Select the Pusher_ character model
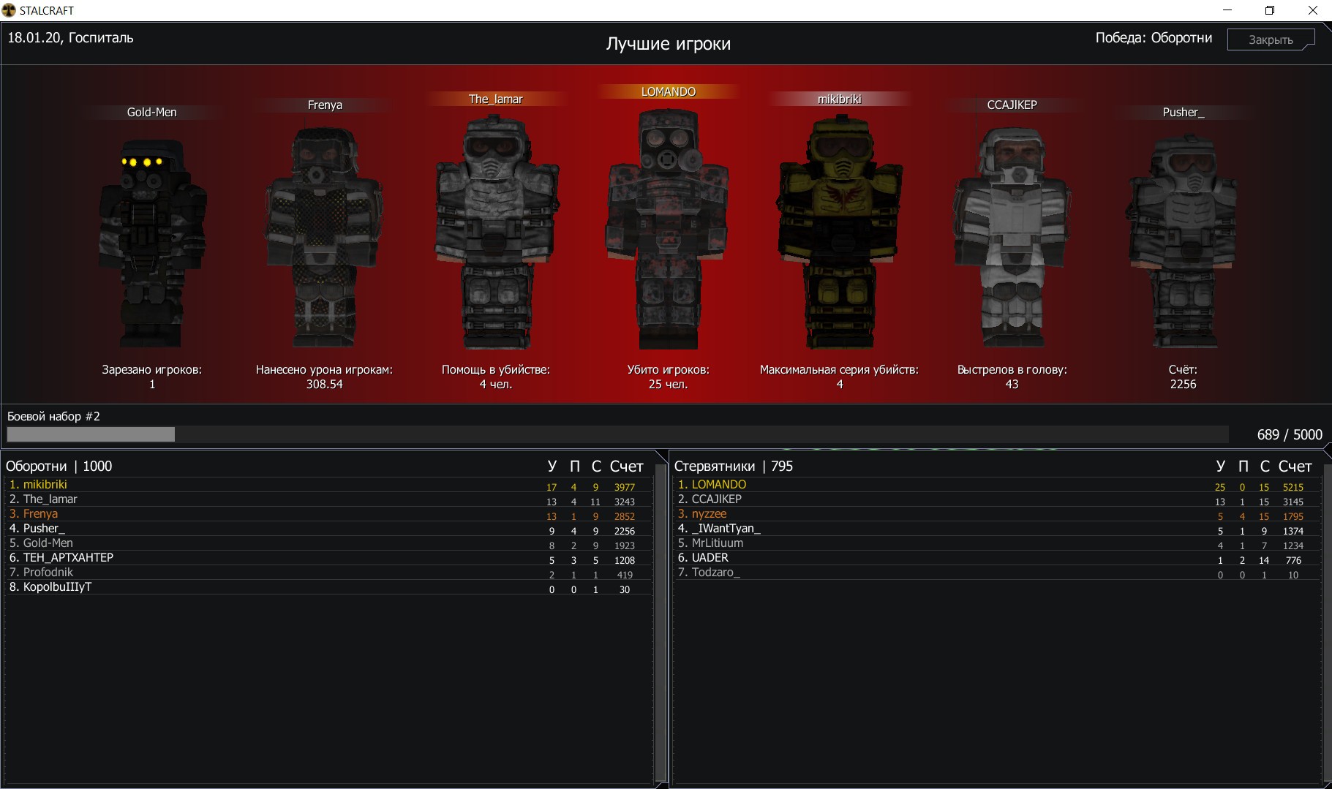The width and height of the screenshot is (1332, 789). pos(1183,241)
